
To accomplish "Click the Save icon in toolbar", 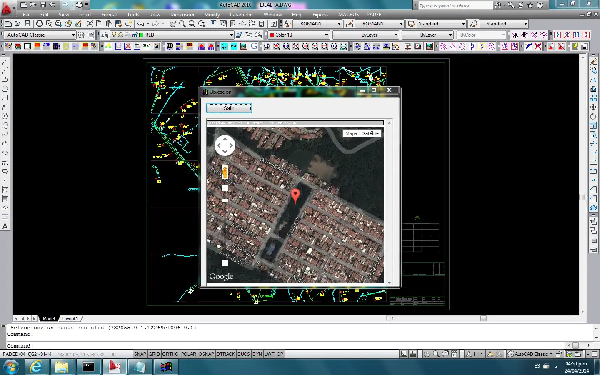I will tap(27, 24).
